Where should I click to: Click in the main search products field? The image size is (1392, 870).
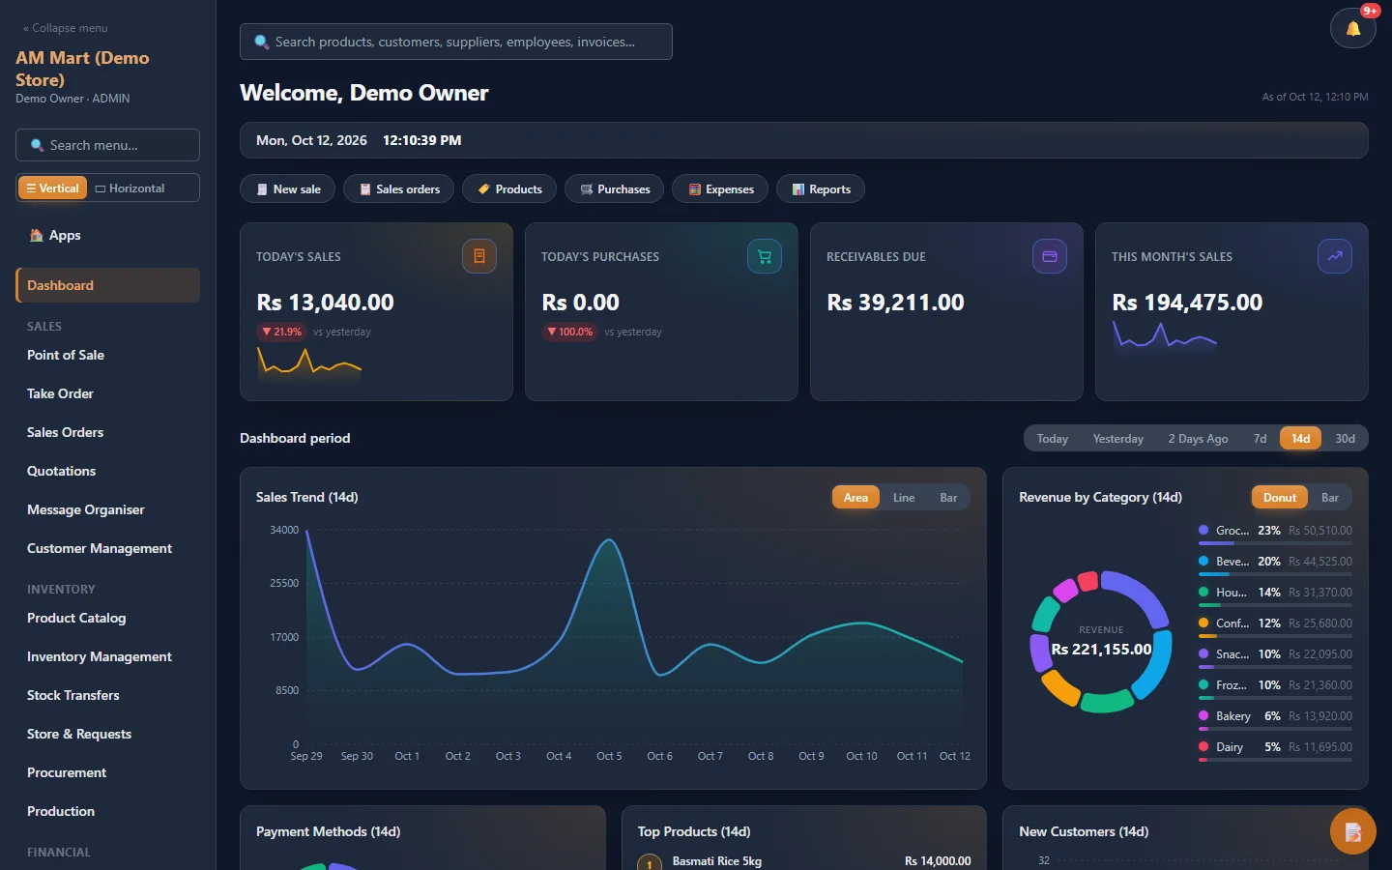[455, 42]
